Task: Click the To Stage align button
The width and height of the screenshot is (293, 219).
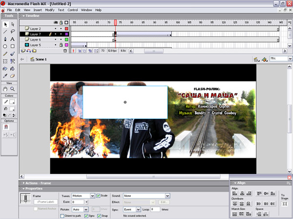Action: (x=284, y=203)
